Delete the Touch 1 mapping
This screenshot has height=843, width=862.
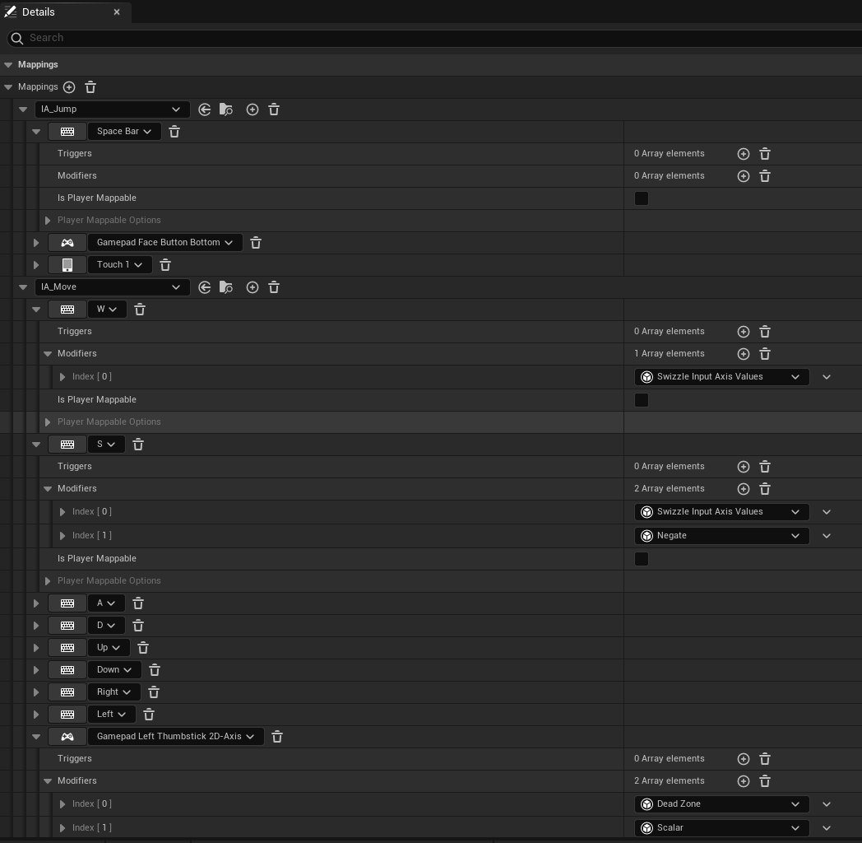(165, 264)
